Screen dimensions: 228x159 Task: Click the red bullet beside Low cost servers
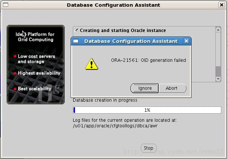point(15,57)
